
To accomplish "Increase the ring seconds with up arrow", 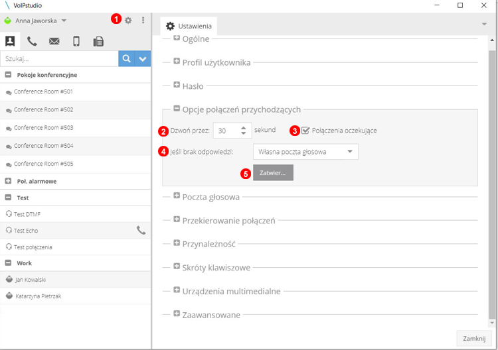I will [x=244, y=127].
